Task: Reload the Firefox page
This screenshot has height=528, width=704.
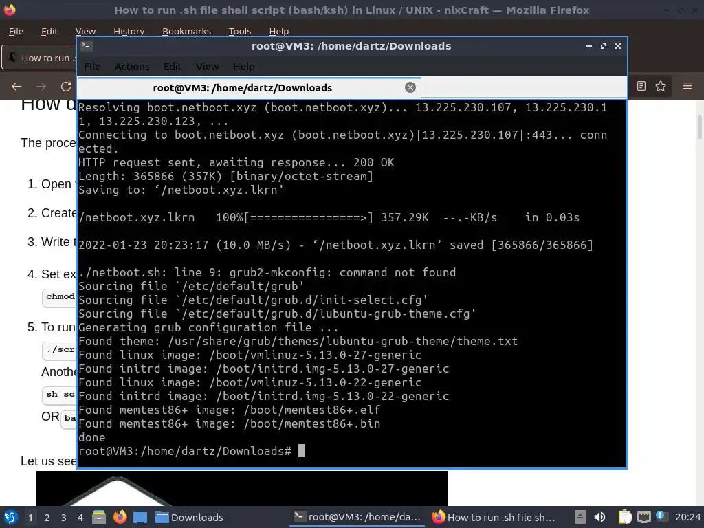Action: tap(66, 86)
